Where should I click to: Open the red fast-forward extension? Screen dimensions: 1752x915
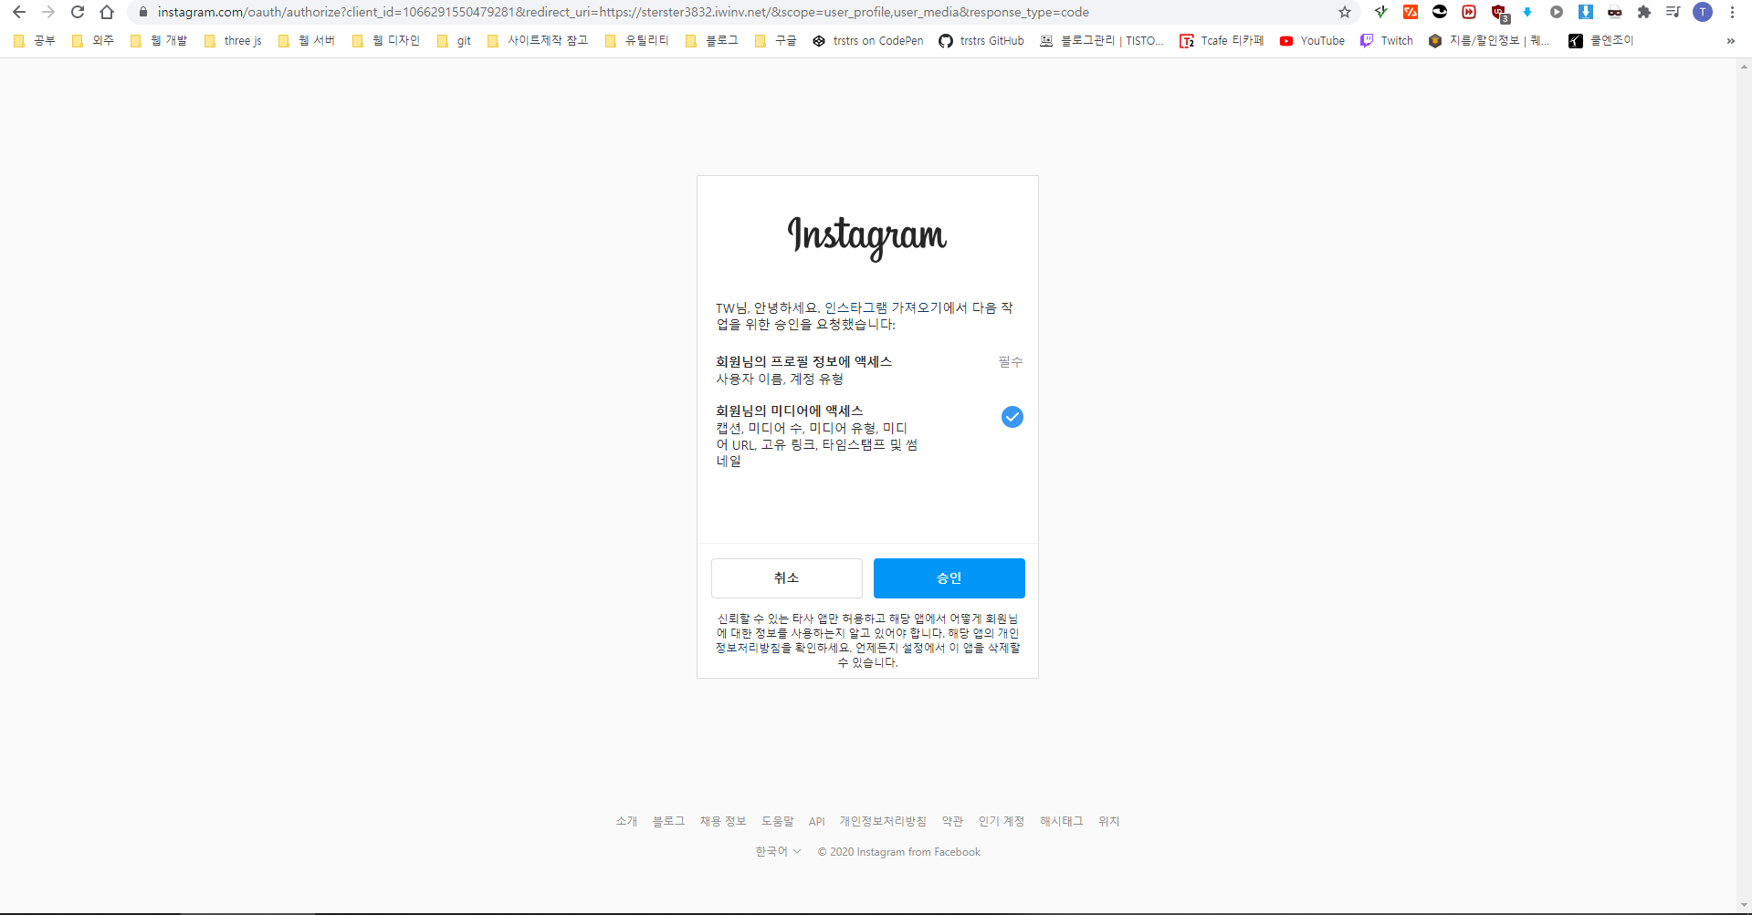coord(1469,12)
